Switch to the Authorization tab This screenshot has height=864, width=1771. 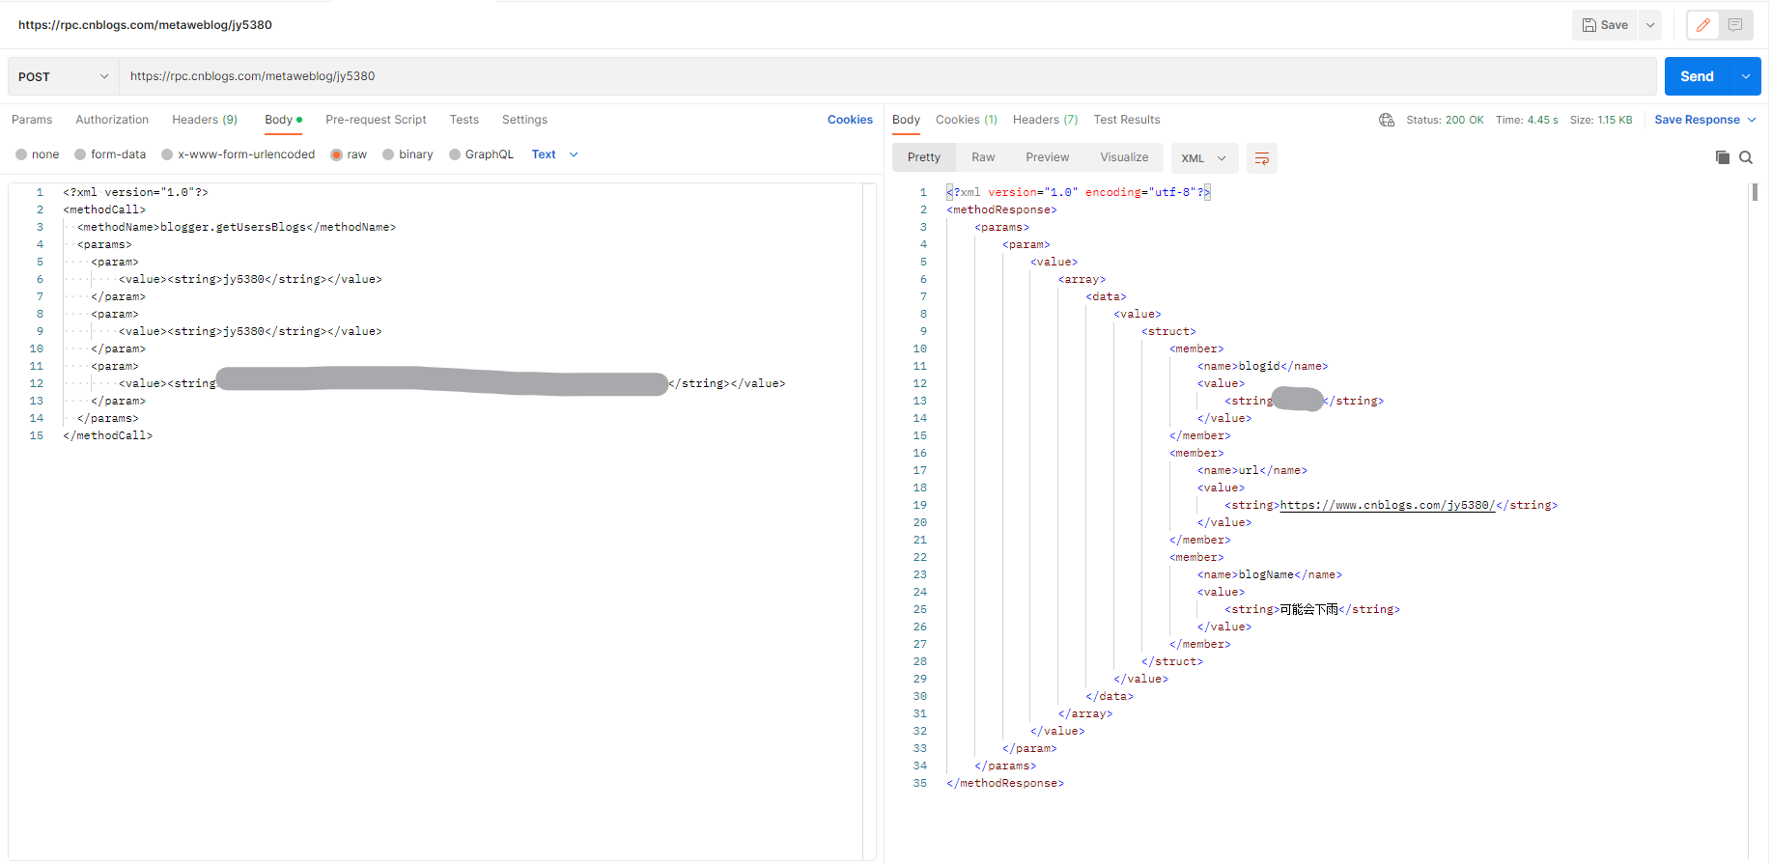(x=112, y=120)
